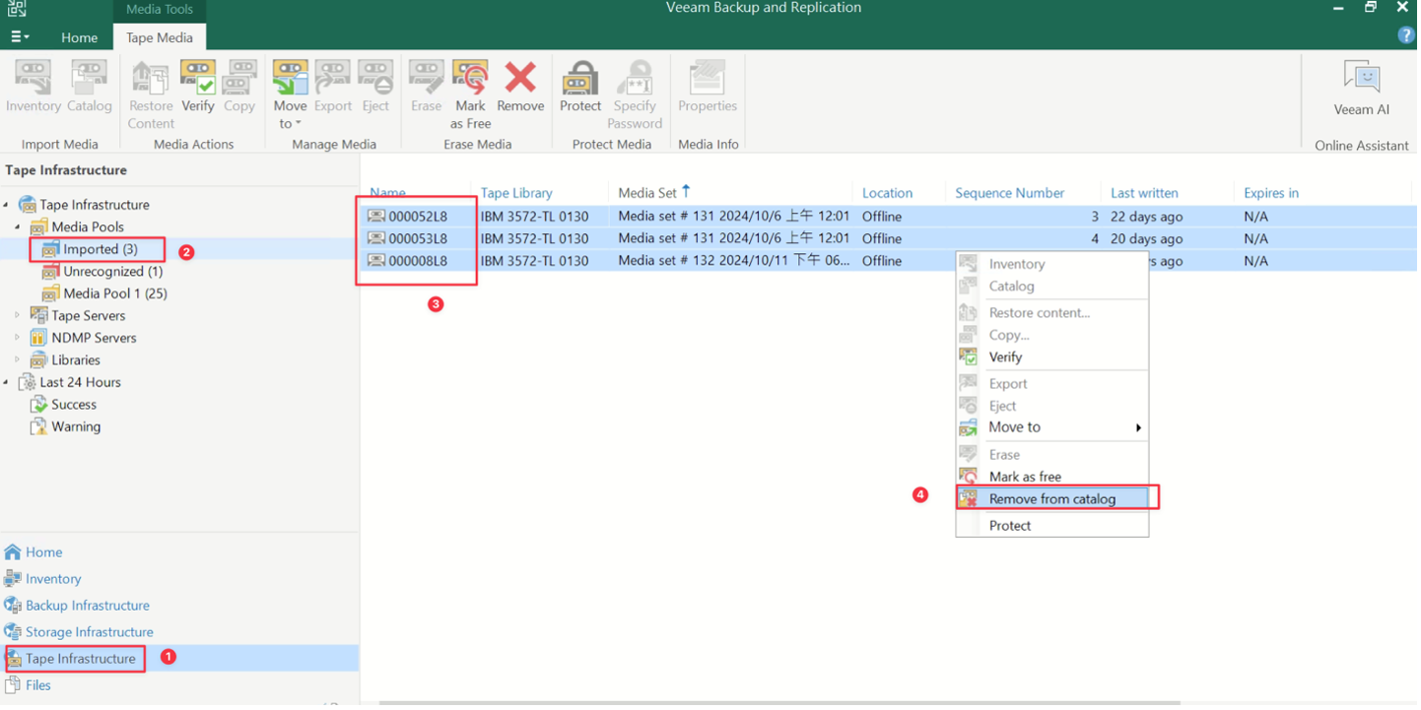Sort by the Tape Library column
The width and height of the screenshot is (1421, 710).
click(516, 193)
